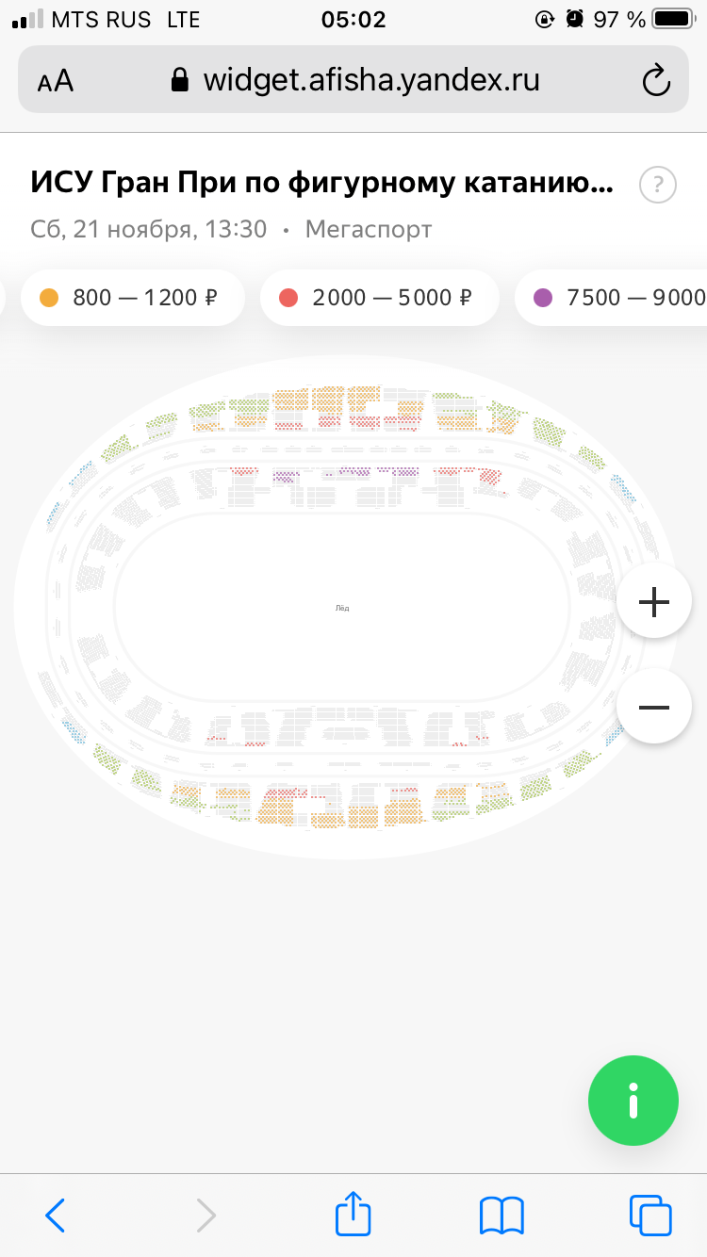707x1257 pixels.
Task: Filter seats by 800 — 1200 ₽ price
Action: [x=133, y=298]
